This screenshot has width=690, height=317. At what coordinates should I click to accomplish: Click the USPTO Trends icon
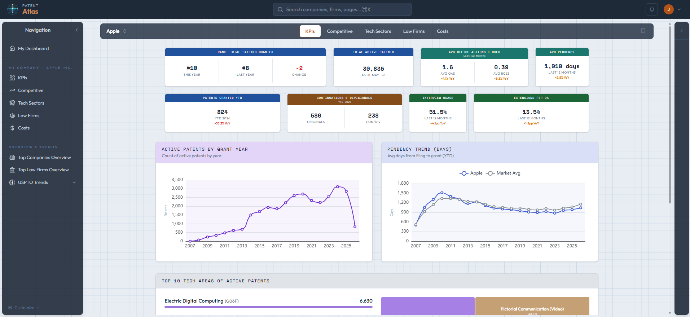(x=12, y=182)
